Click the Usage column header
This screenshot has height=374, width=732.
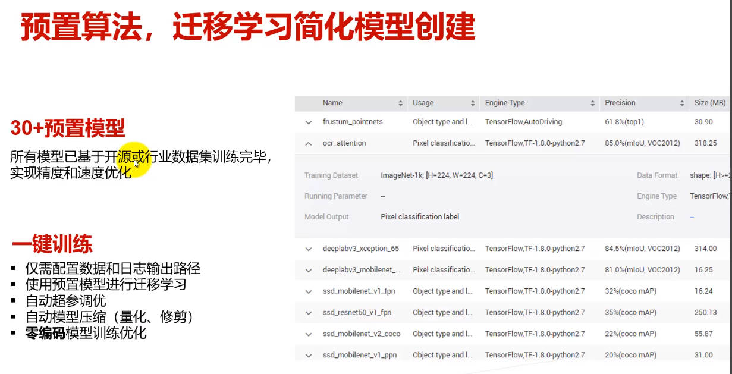point(423,103)
